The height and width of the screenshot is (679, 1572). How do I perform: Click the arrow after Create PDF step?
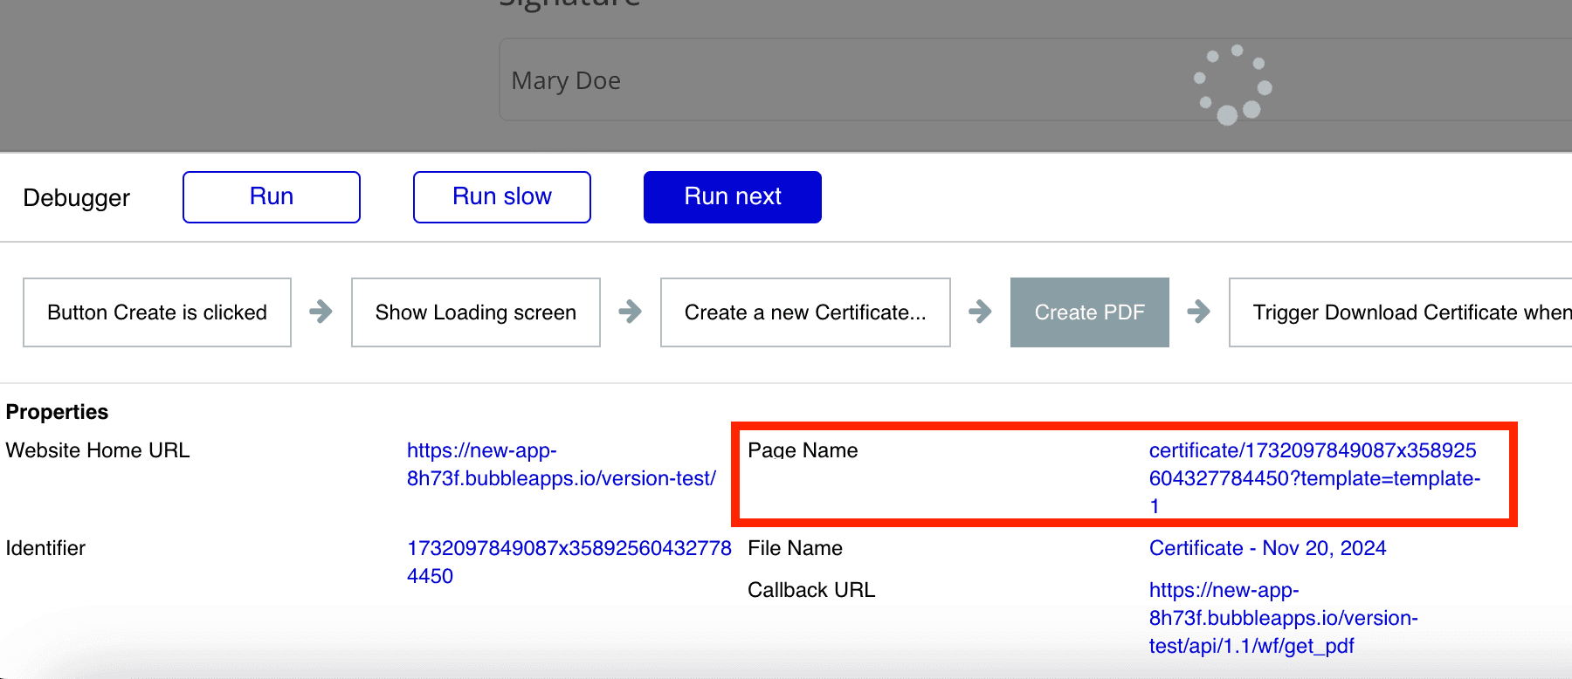(1198, 312)
